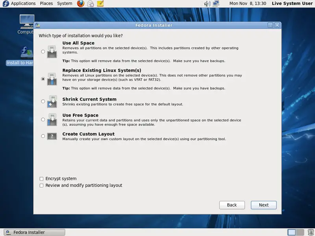The image size is (315, 236).
Task: Check Review and modify partitioning layout
Action: click(x=41, y=186)
